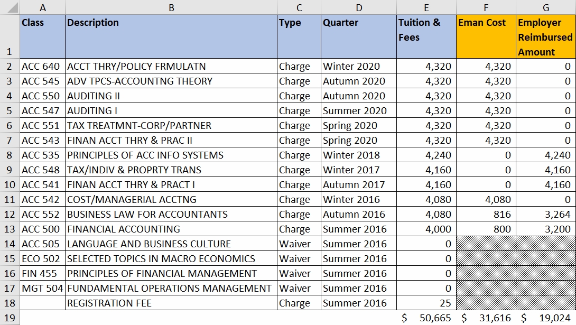Click row 19 header number

pyautogui.click(x=10, y=318)
